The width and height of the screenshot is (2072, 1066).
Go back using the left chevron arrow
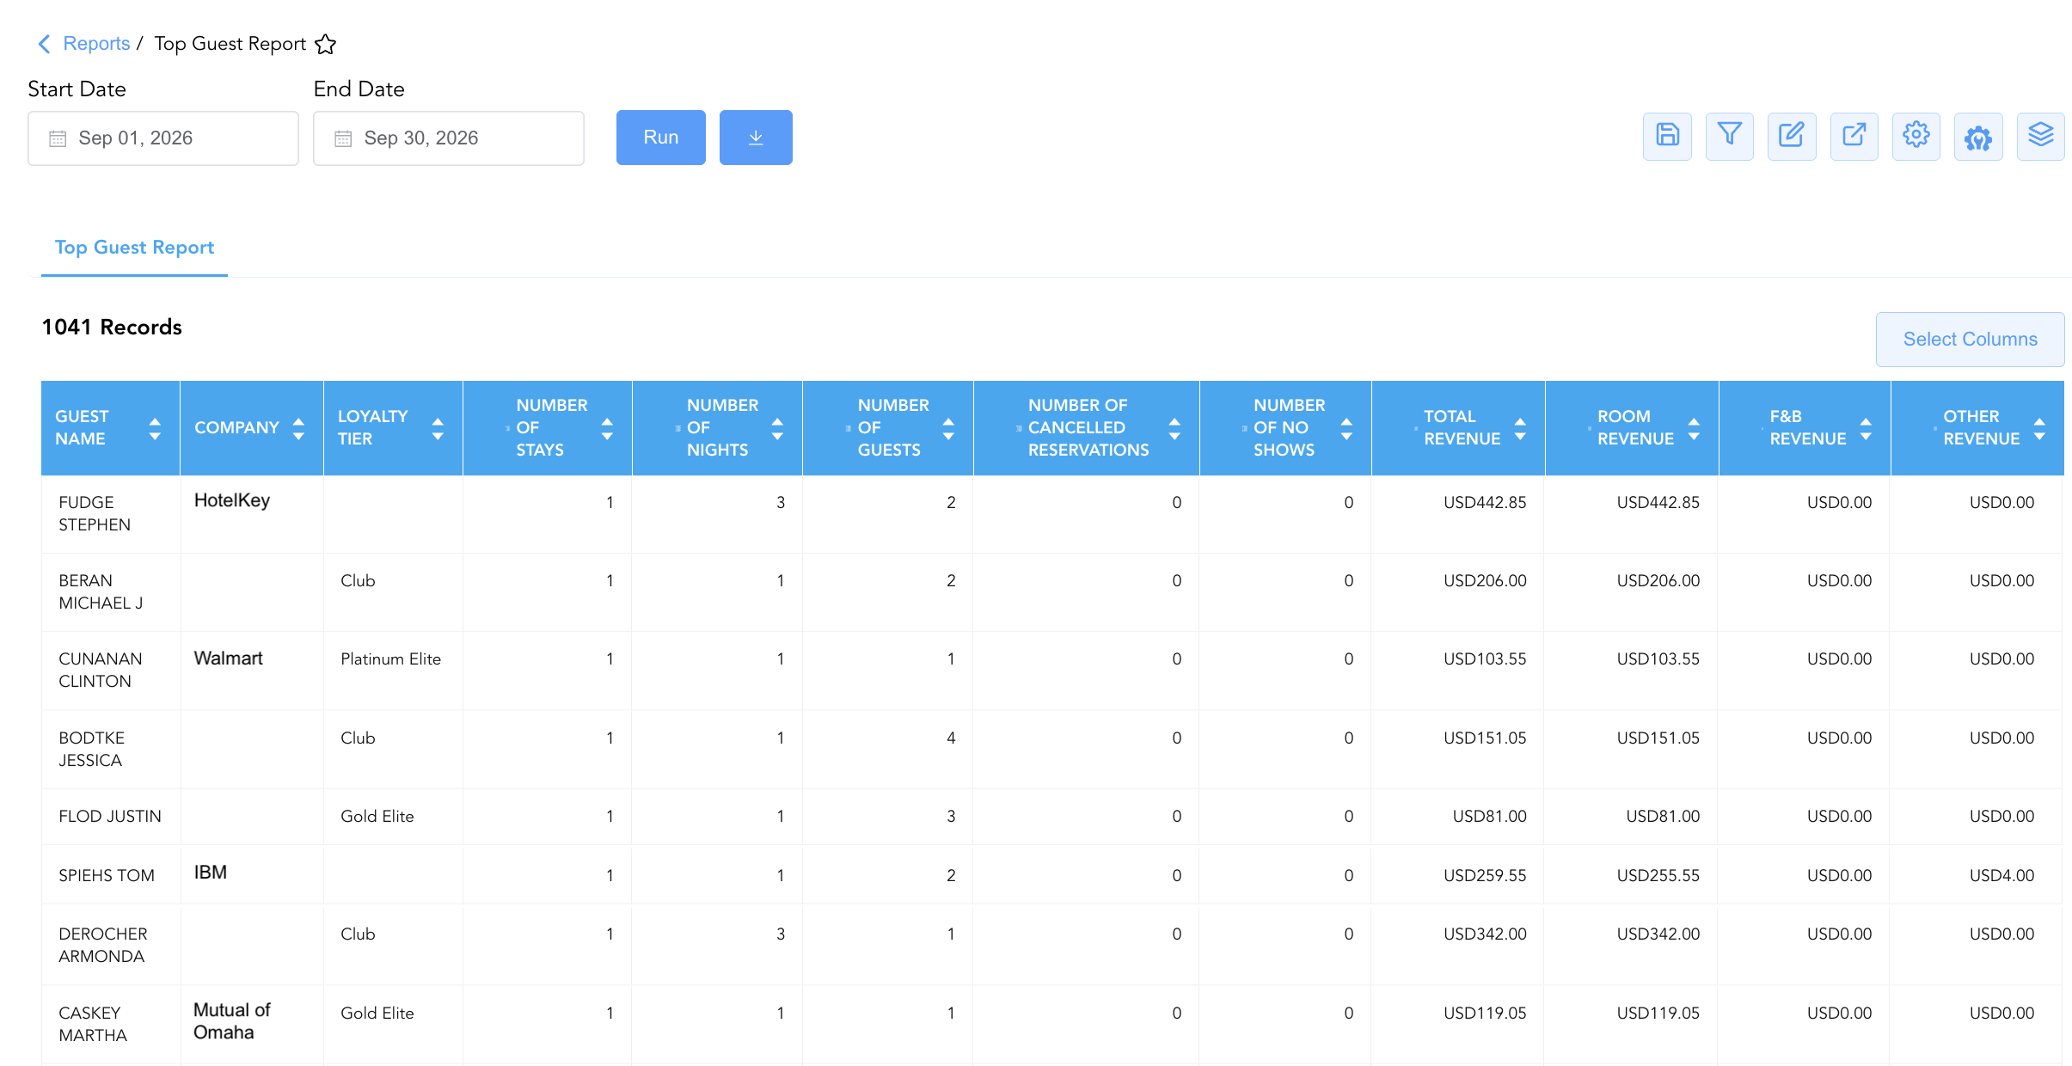pos(44,44)
